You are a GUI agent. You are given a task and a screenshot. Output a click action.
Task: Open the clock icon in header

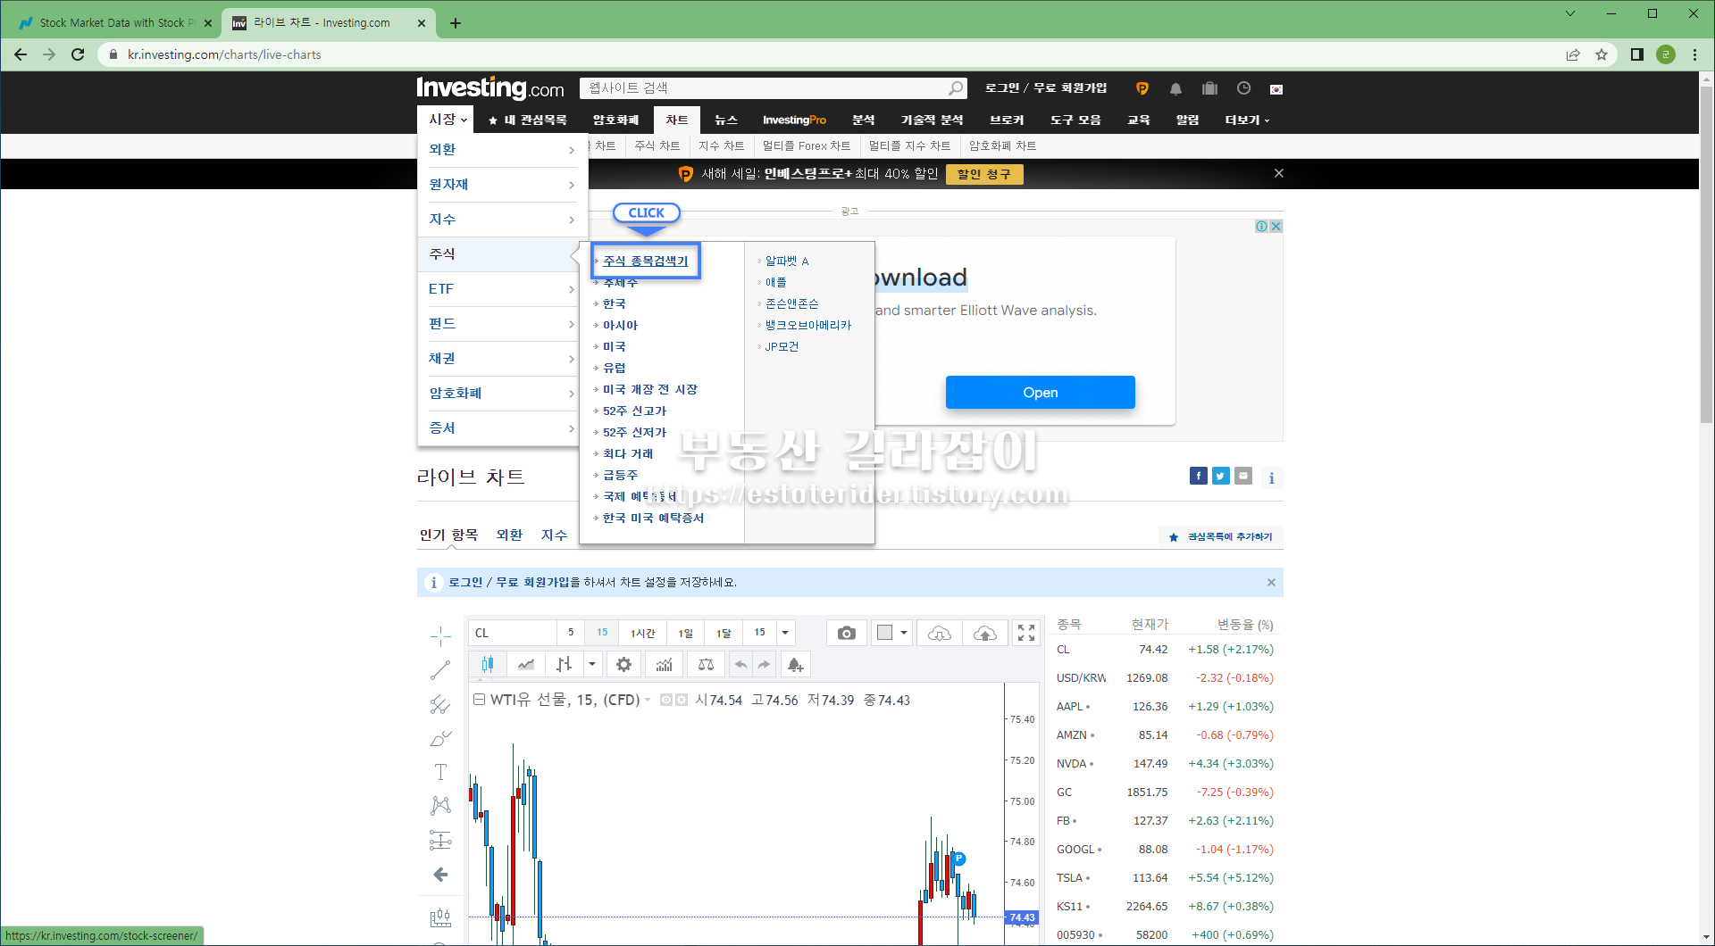pos(1243,88)
